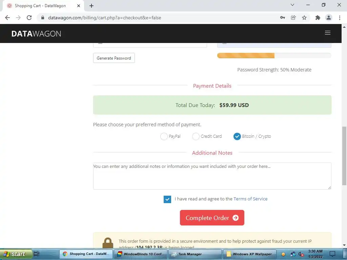Open the Chrome extensions puzzle icon
Viewport: 347px width, 260px height.
318,18
